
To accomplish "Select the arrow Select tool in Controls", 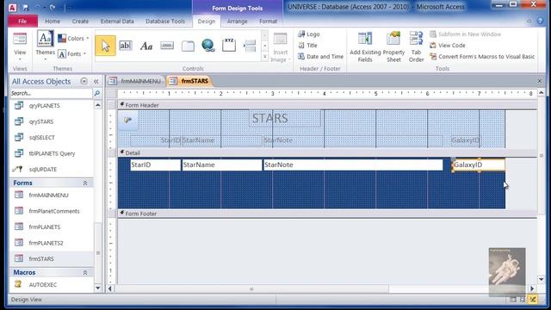I will [105, 46].
